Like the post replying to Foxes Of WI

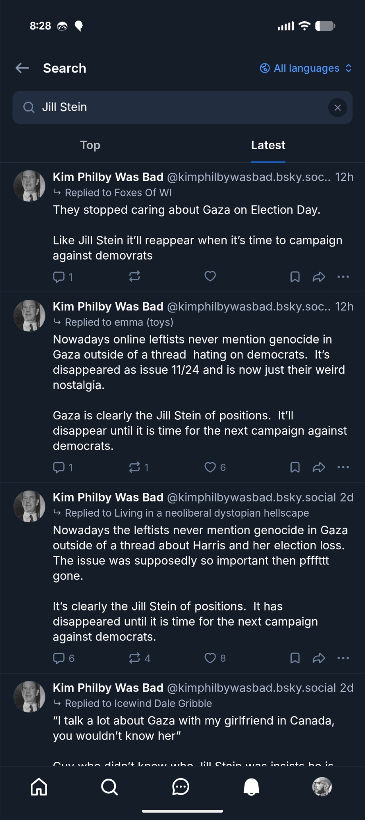pyautogui.click(x=210, y=277)
